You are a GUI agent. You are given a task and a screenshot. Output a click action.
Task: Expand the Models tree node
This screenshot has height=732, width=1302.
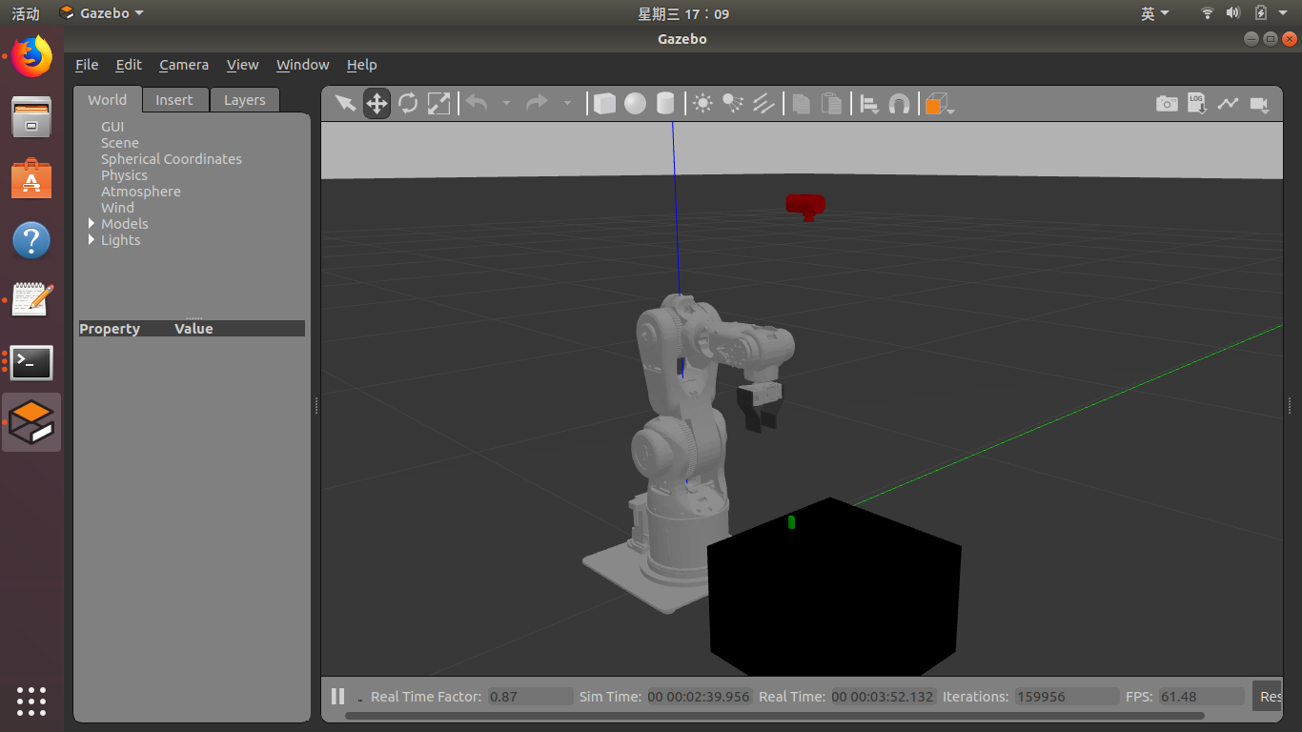click(92, 223)
